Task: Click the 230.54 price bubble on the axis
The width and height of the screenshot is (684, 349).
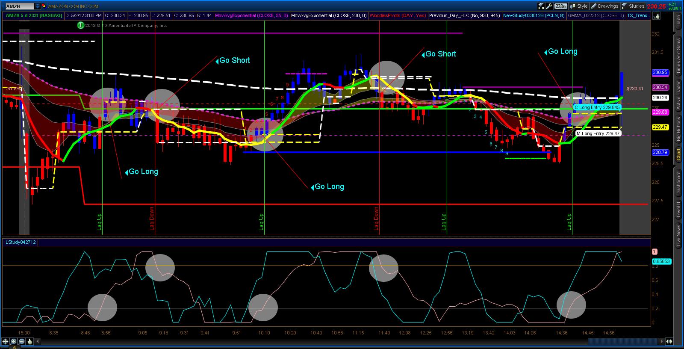Action: pyautogui.click(x=660, y=87)
